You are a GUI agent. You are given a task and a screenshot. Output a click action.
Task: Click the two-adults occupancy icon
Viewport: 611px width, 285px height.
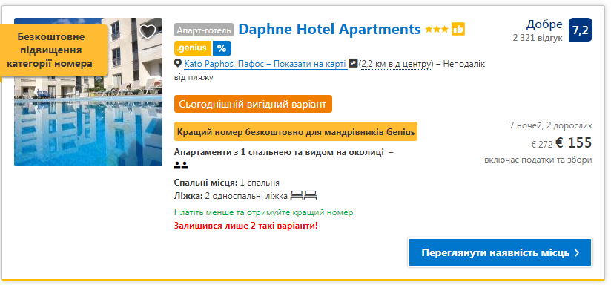[181, 166]
